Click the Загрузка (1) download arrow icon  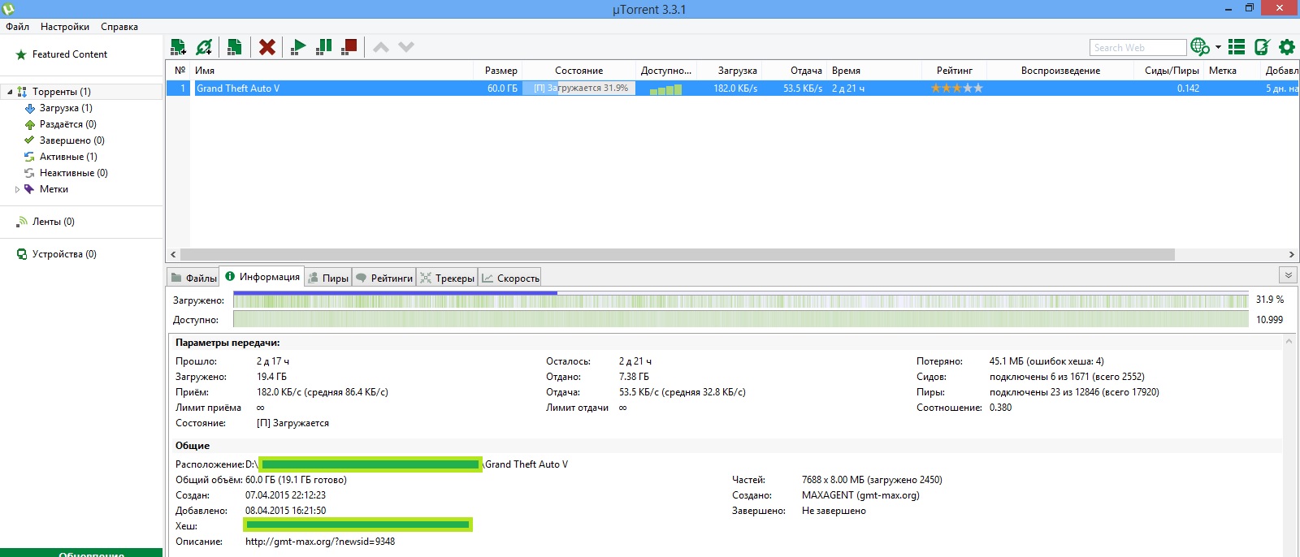(30, 108)
